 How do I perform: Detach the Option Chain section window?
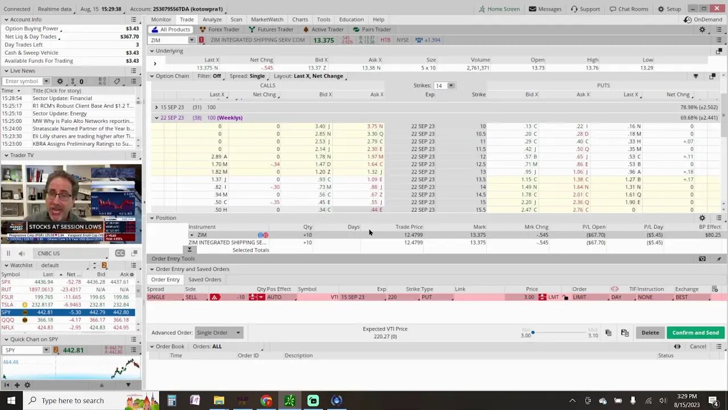tap(712, 76)
